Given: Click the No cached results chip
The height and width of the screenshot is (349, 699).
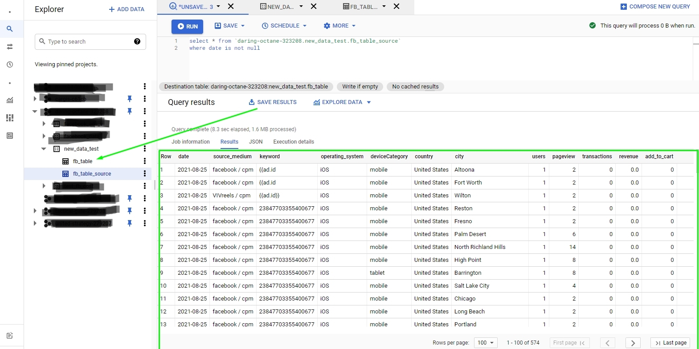Looking at the screenshot, I should click(x=415, y=87).
